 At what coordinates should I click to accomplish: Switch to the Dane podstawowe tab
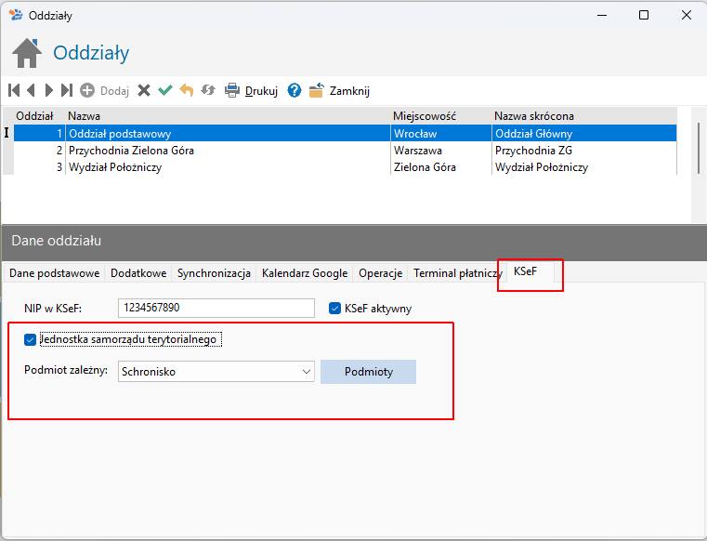pos(54,273)
